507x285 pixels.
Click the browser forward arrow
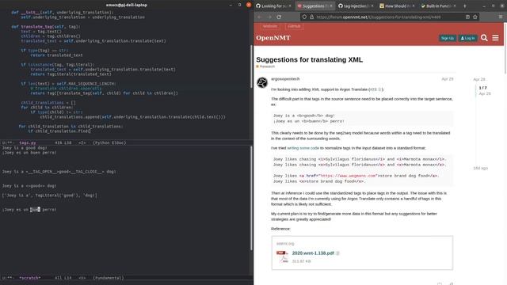point(269,17)
